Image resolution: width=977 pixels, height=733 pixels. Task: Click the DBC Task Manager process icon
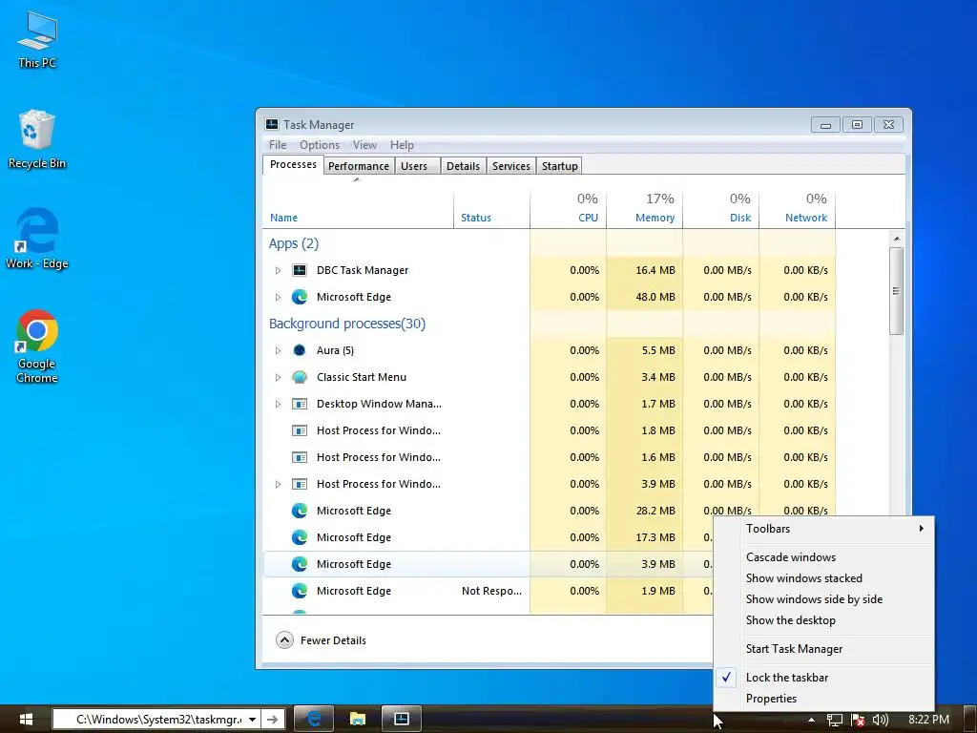coord(299,270)
